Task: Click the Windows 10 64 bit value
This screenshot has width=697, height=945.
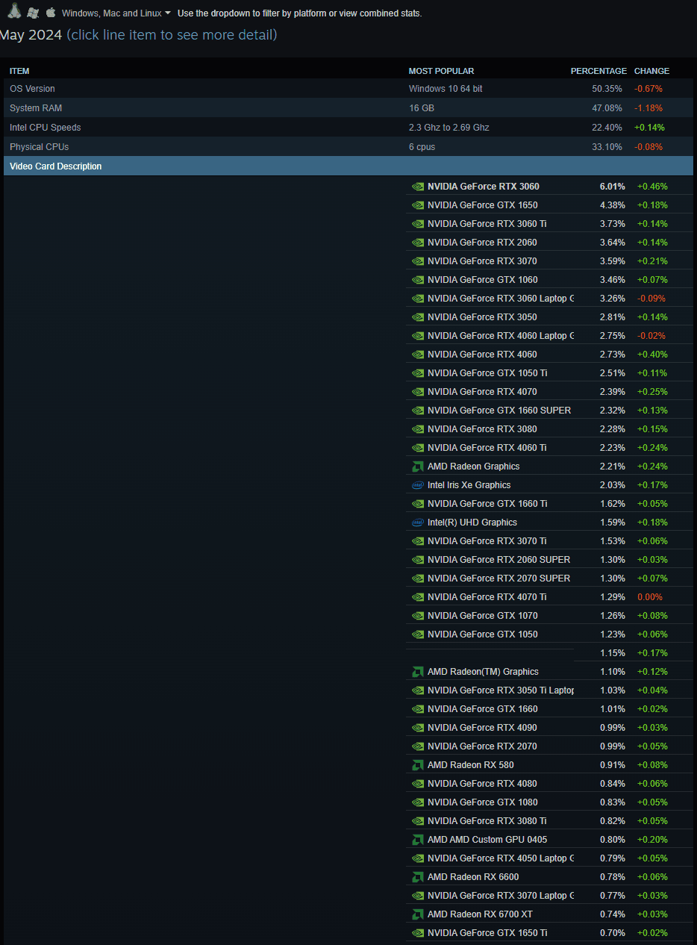Action: pyautogui.click(x=446, y=89)
